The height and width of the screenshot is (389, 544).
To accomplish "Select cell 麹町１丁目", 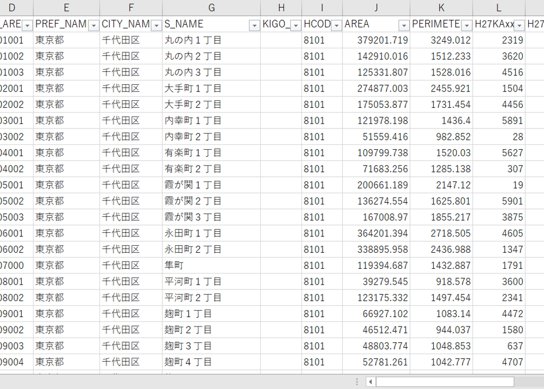I will point(211,314).
